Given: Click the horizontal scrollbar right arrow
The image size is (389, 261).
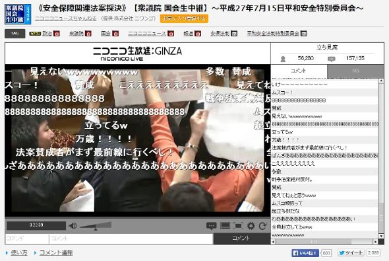Looking at the screenshot, I should [x=376, y=242].
